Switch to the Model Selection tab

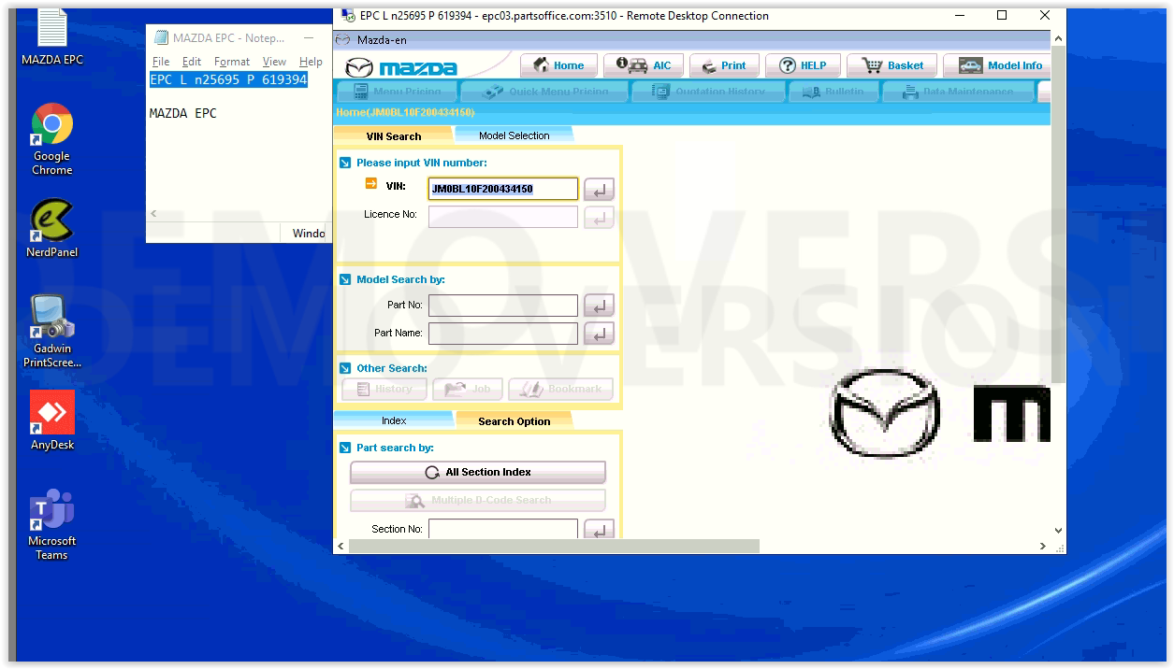click(515, 135)
